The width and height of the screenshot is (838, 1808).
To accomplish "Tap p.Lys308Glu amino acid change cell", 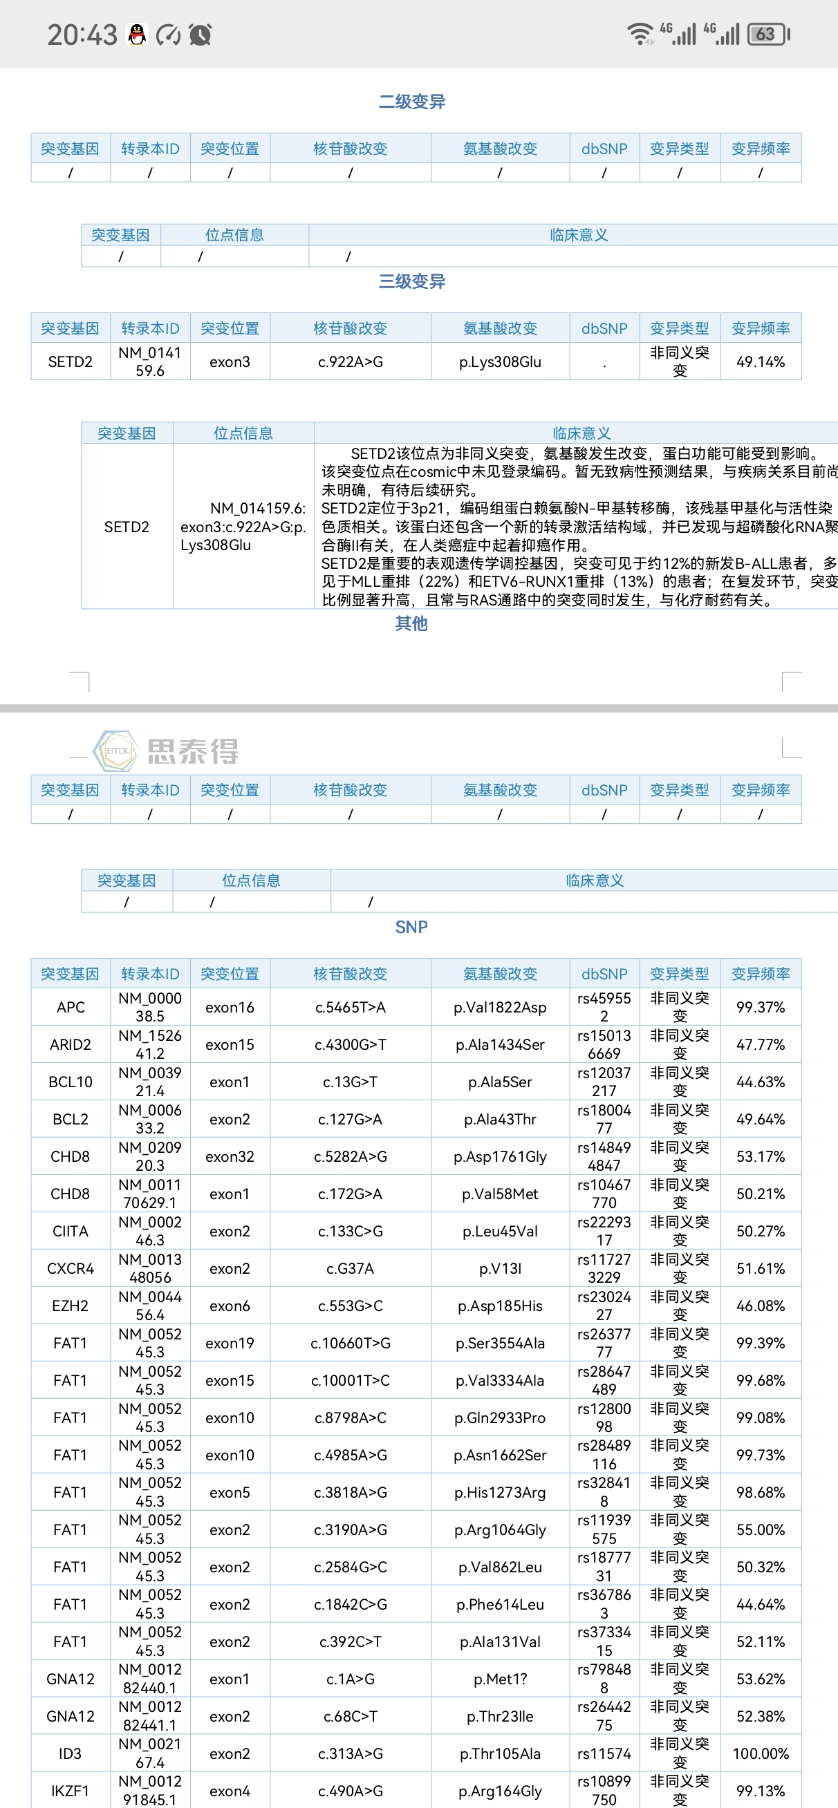I will tap(500, 361).
